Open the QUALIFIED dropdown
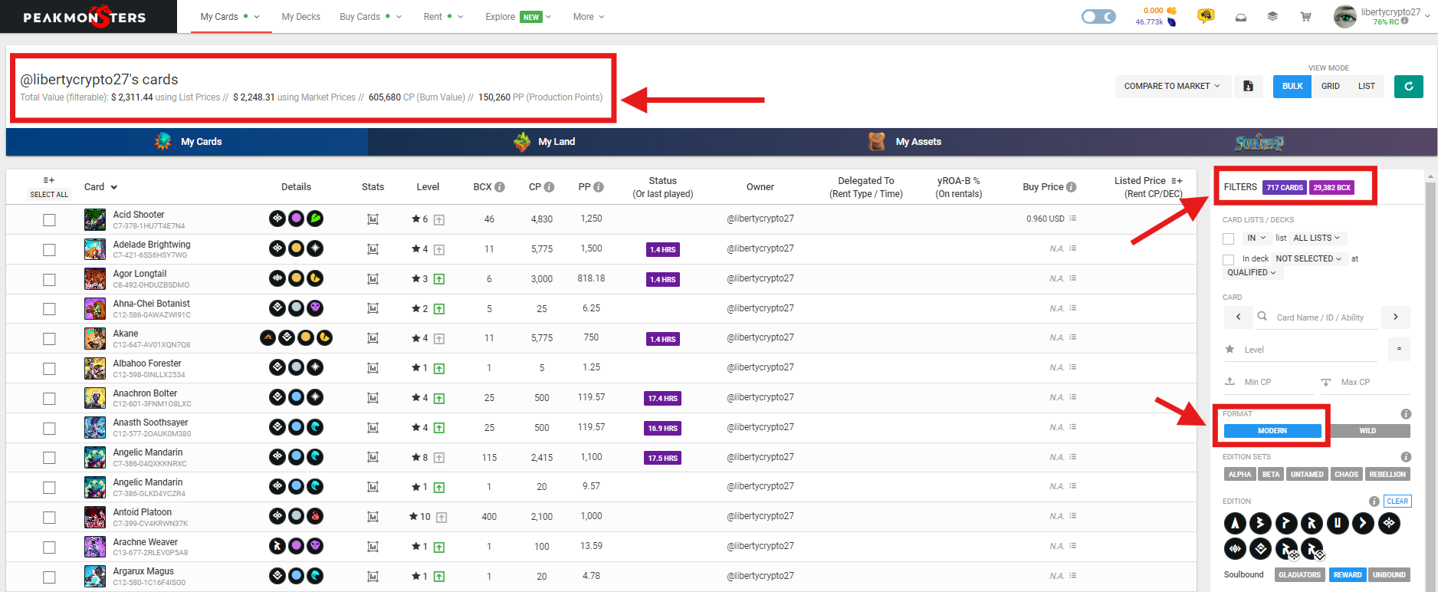 click(1252, 272)
